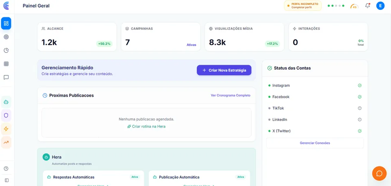Click X (Twitter) connected check icon

pyautogui.click(x=360, y=131)
